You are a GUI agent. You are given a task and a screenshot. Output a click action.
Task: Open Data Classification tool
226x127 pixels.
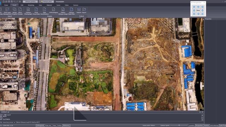[x=44, y=11]
